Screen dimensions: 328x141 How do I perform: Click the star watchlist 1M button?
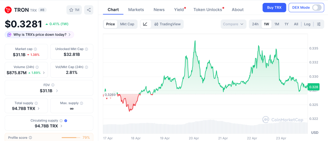[x=74, y=10]
